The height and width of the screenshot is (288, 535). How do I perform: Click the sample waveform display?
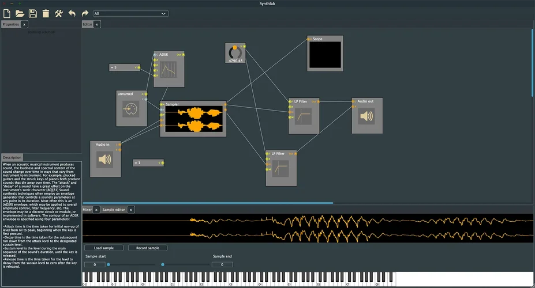click(x=308, y=228)
